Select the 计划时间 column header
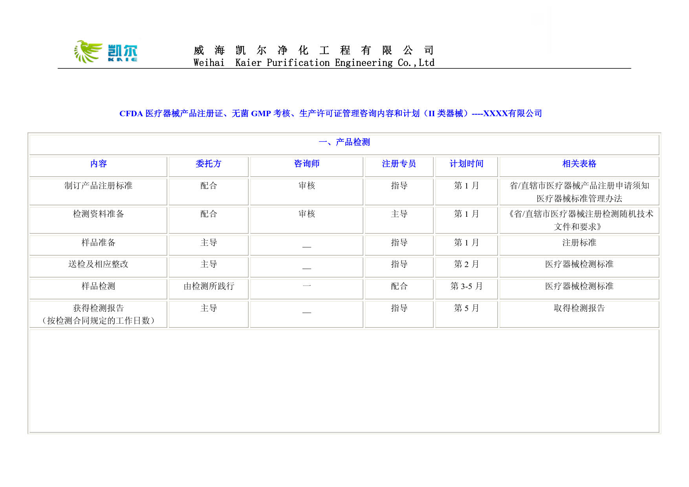The image size is (689, 487). coord(466,164)
